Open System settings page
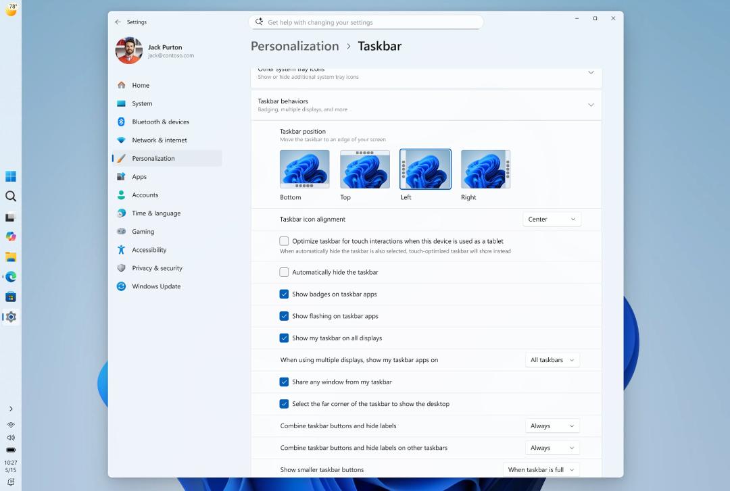Image resolution: width=730 pixels, height=491 pixels. tap(167, 103)
